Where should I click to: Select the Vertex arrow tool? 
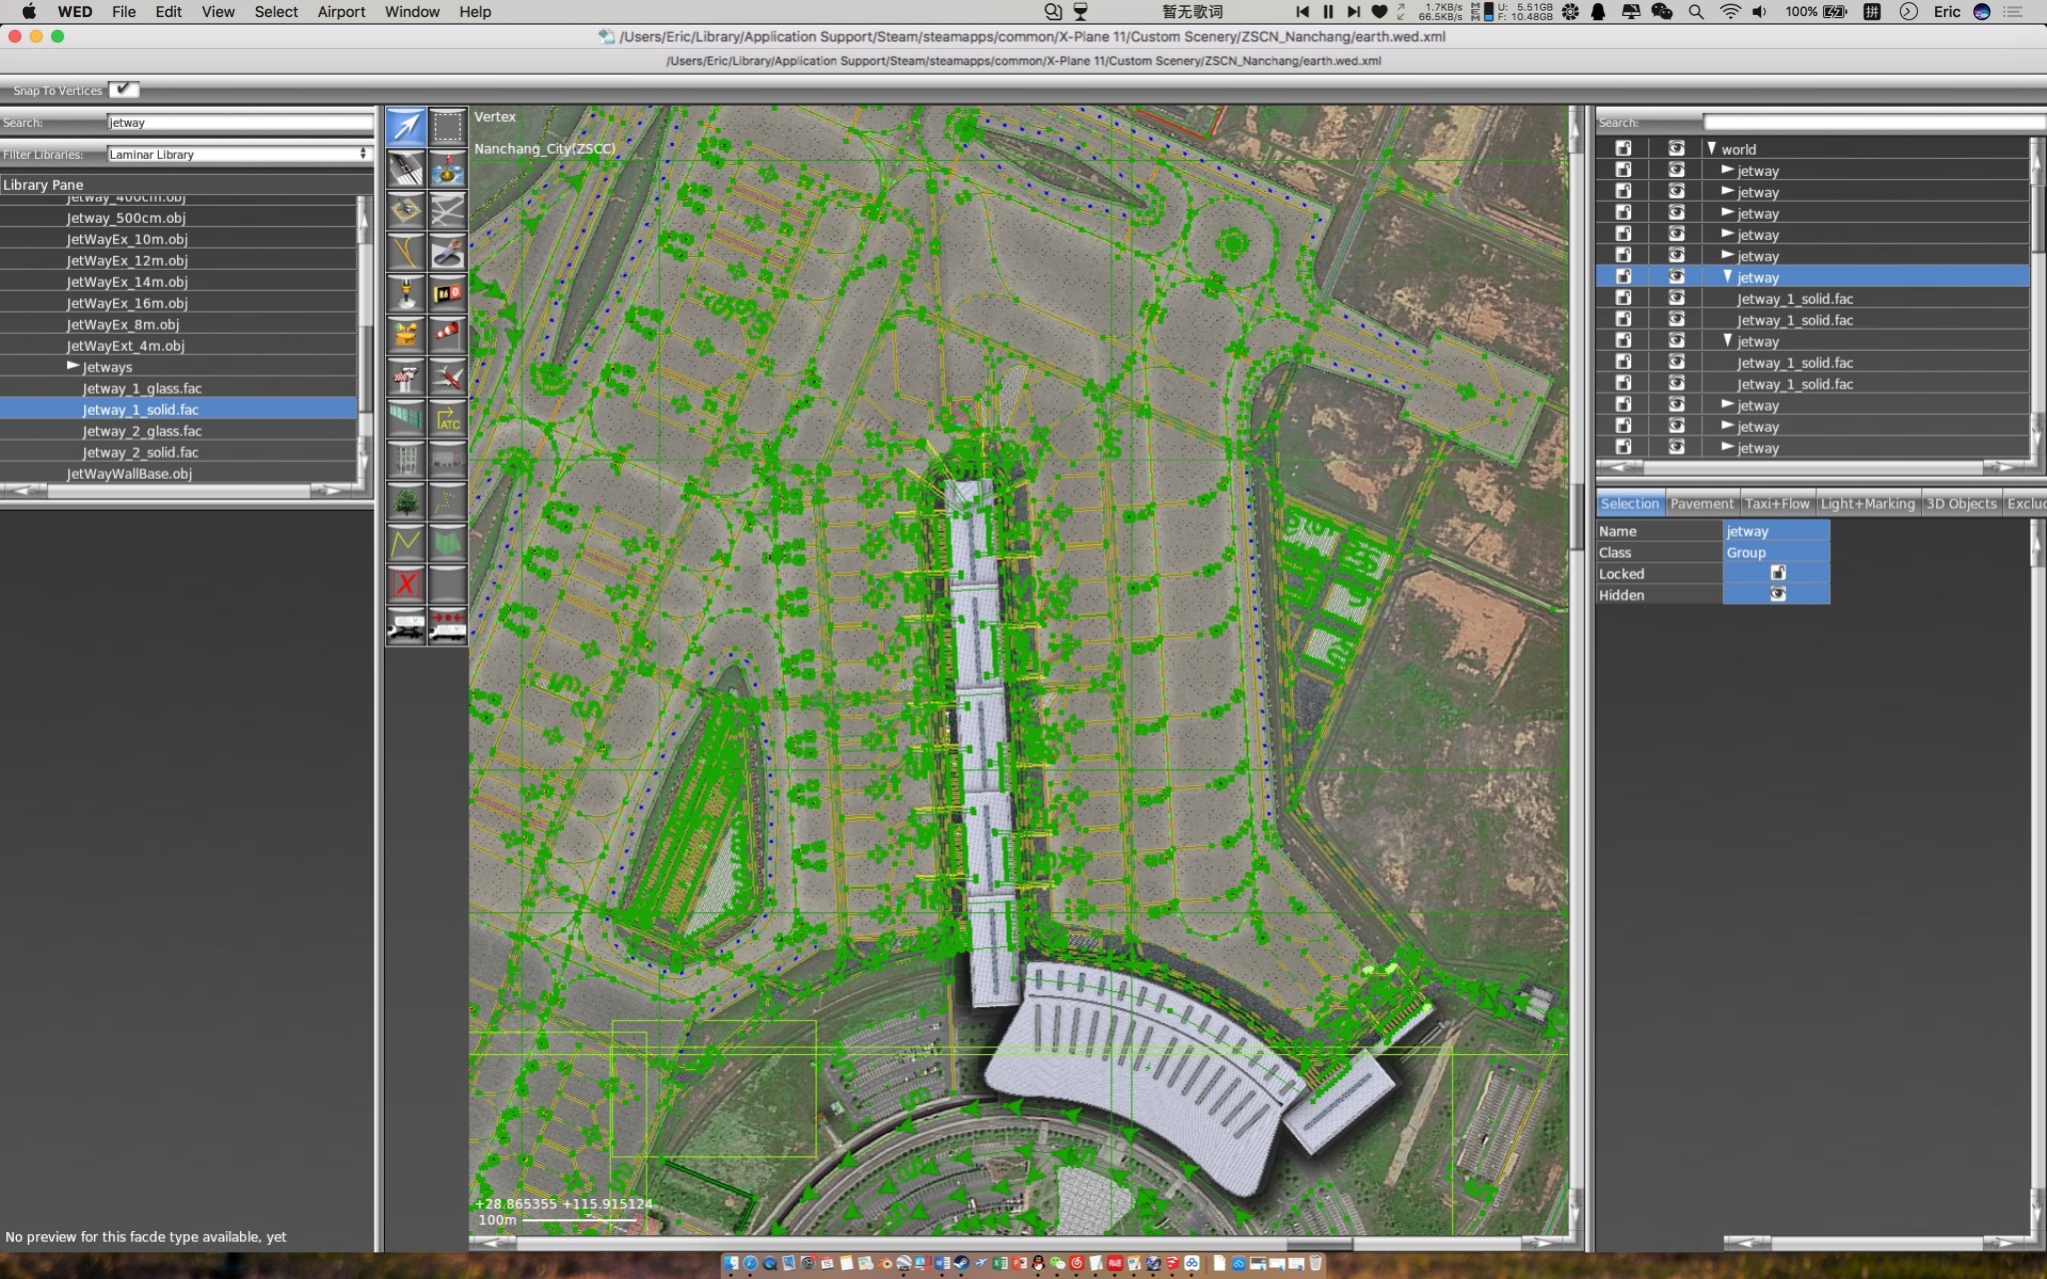406,127
